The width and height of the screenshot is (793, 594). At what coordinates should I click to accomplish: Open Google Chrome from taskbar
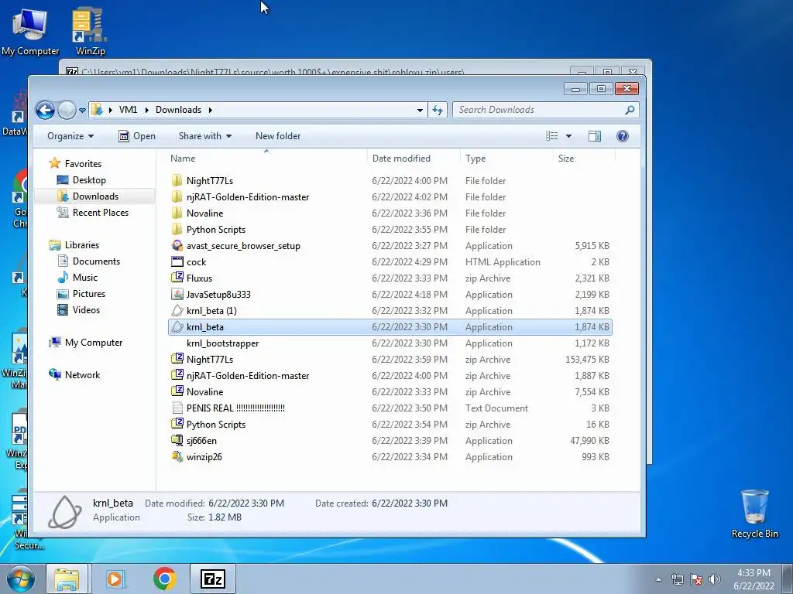tap(164, 579)
